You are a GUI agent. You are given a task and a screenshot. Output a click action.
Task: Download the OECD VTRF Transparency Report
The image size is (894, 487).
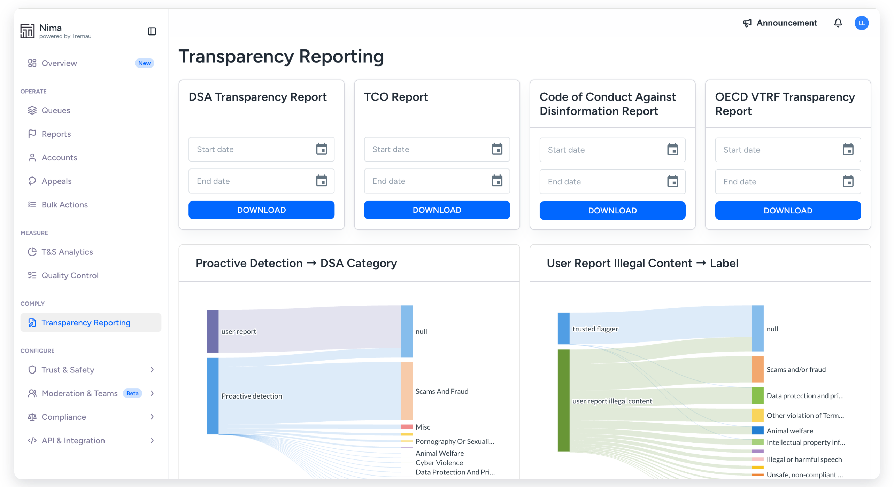tap(788, 211)
